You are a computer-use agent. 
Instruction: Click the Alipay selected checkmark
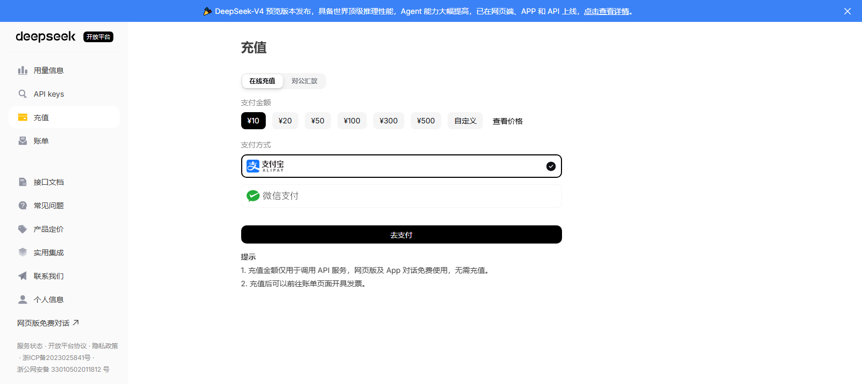(x=551, y=166)
